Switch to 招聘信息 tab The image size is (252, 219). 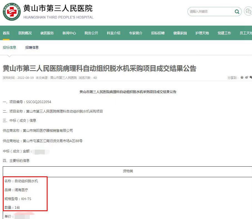pos(32,48)
